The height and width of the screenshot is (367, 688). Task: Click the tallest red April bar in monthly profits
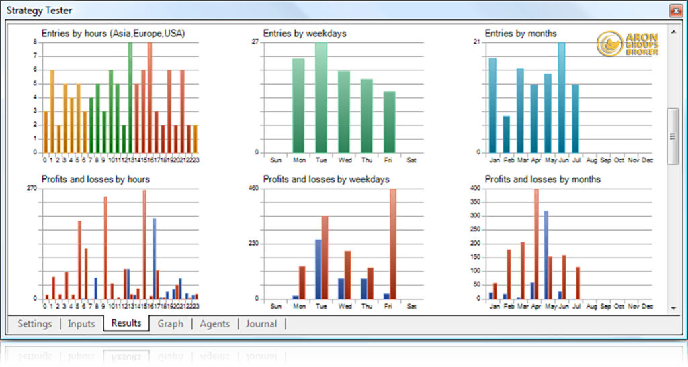[x=535, y=243]
